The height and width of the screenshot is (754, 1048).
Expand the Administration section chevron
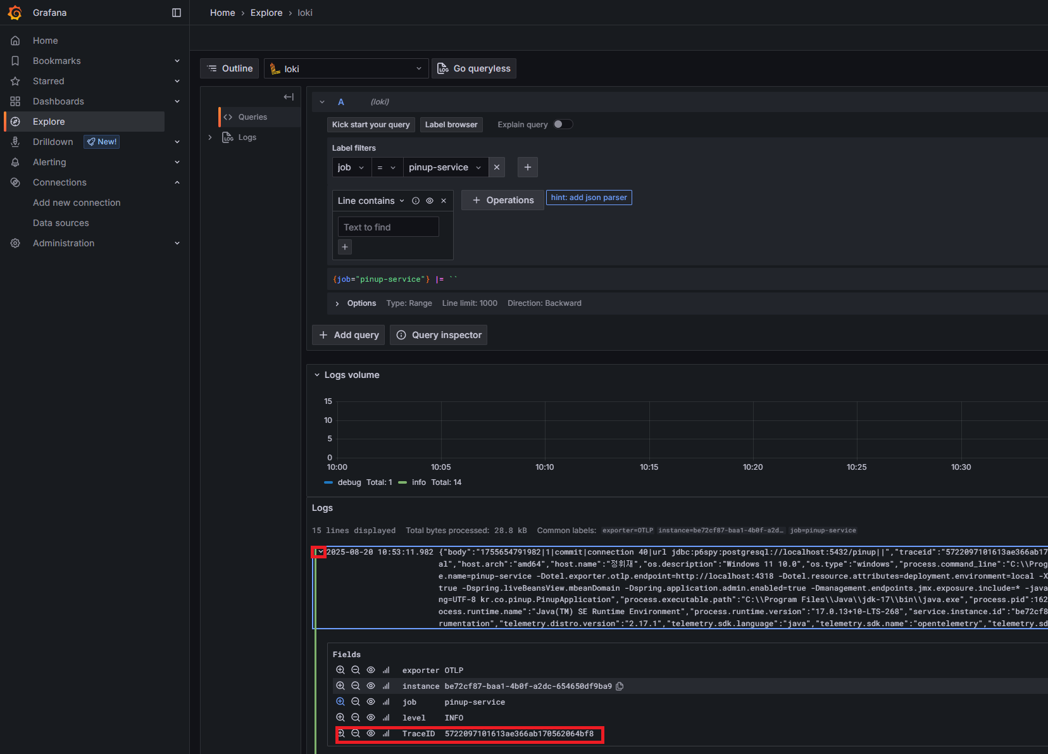click(177, 243)
